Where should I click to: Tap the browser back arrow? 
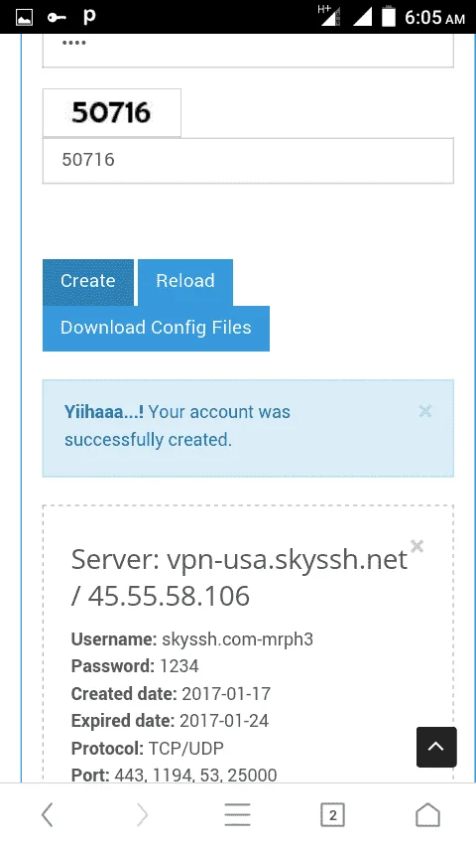point(48,814)
